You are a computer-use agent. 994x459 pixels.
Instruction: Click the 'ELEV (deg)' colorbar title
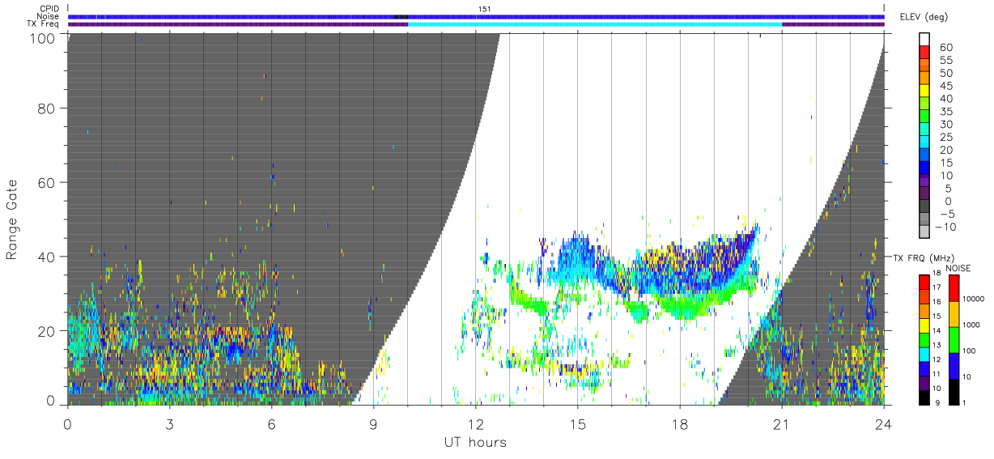(x=924, y=17)
